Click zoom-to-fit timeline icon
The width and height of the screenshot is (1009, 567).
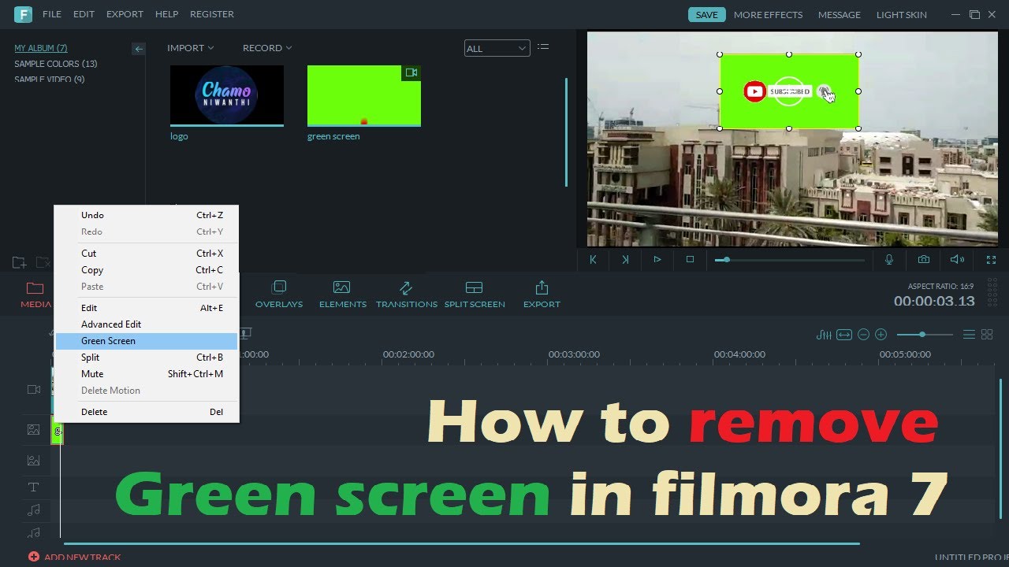coord(844,335)
